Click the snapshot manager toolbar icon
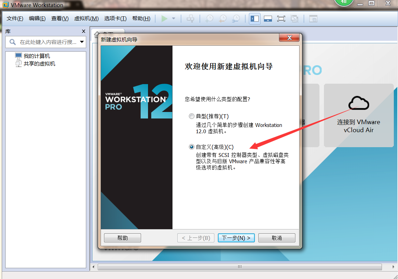 pos(236,18)
